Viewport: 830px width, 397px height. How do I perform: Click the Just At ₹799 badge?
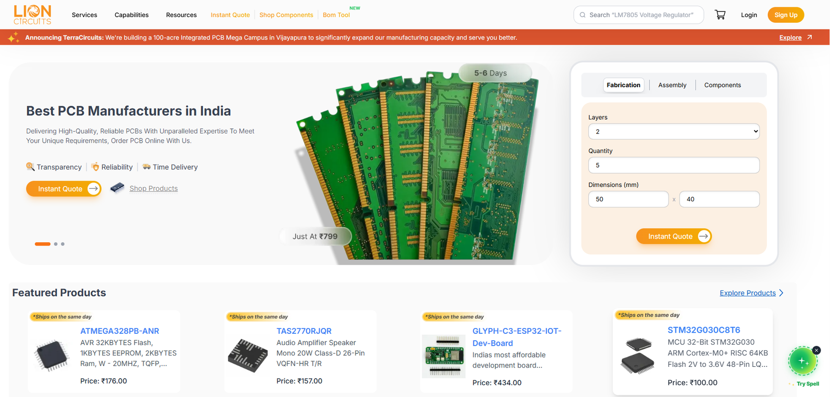pos(315,236)
